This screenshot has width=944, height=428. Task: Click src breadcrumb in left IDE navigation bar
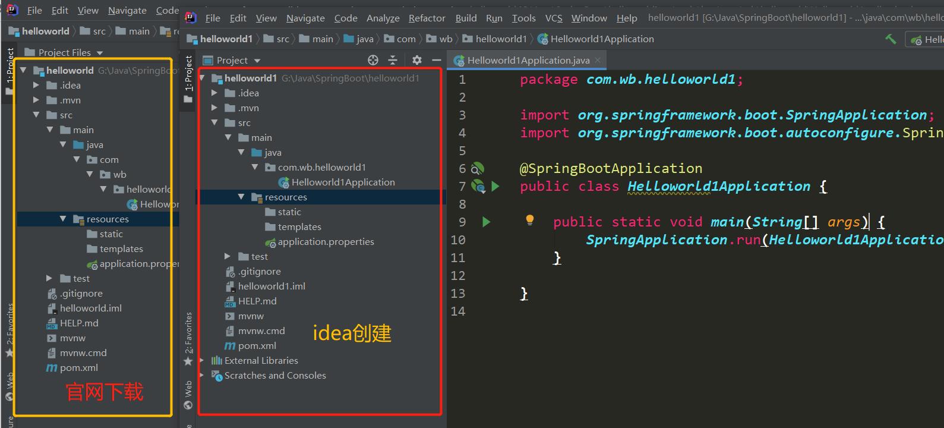tap(93, 31)
